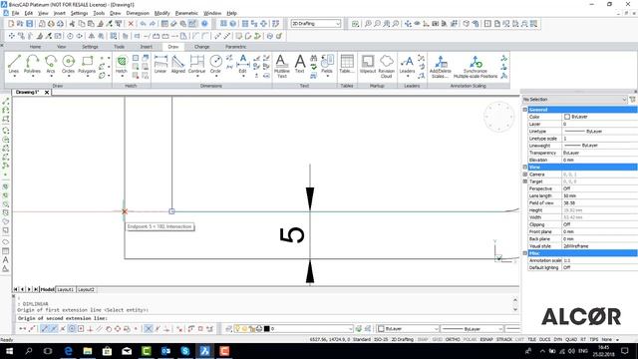Expand the Camera property row
Viewport: 638px width, 359px height.
tap(525, 175)
